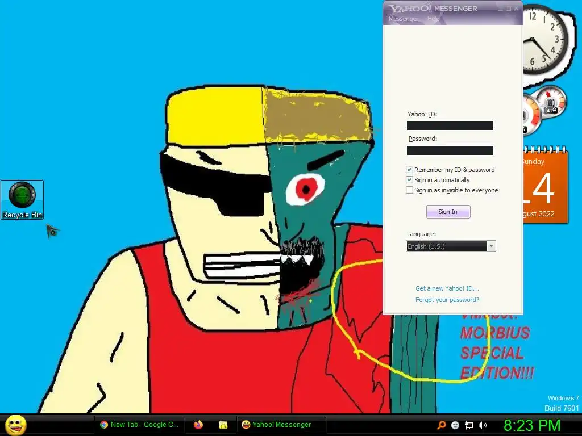Minimize the Yahoo! Messenger window

click(500, 9)
